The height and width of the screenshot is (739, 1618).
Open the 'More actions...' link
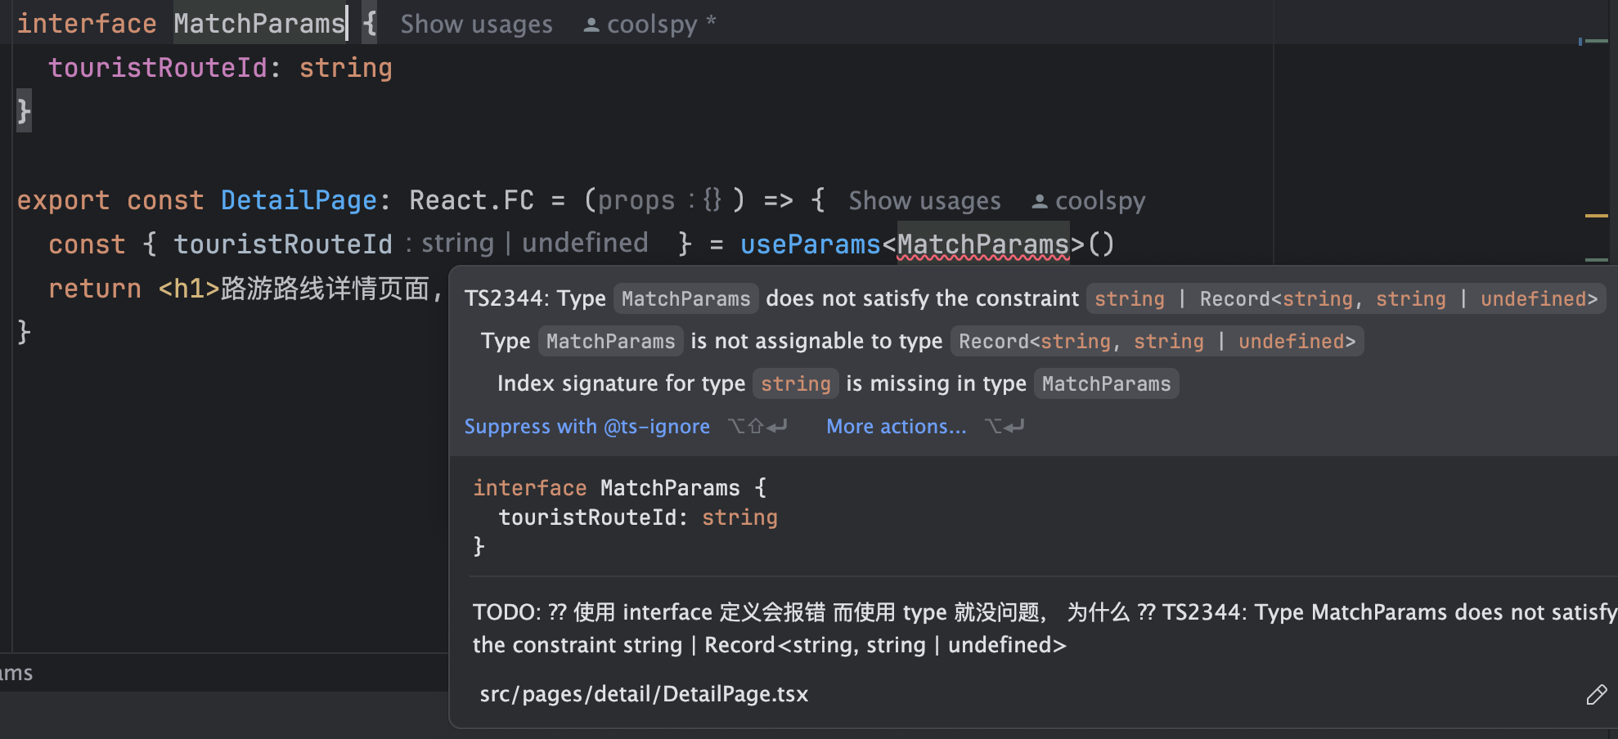[896, 427]
